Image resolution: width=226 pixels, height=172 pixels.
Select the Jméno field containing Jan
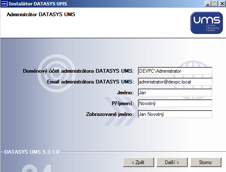click(x=175, y=93)
